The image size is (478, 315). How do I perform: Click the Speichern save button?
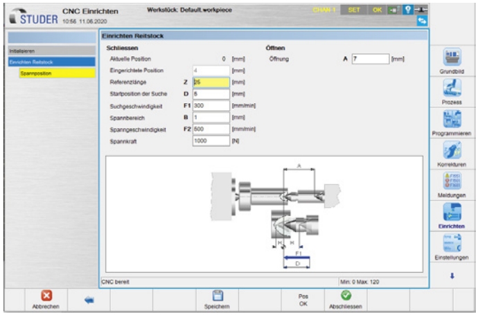[216, 298]
